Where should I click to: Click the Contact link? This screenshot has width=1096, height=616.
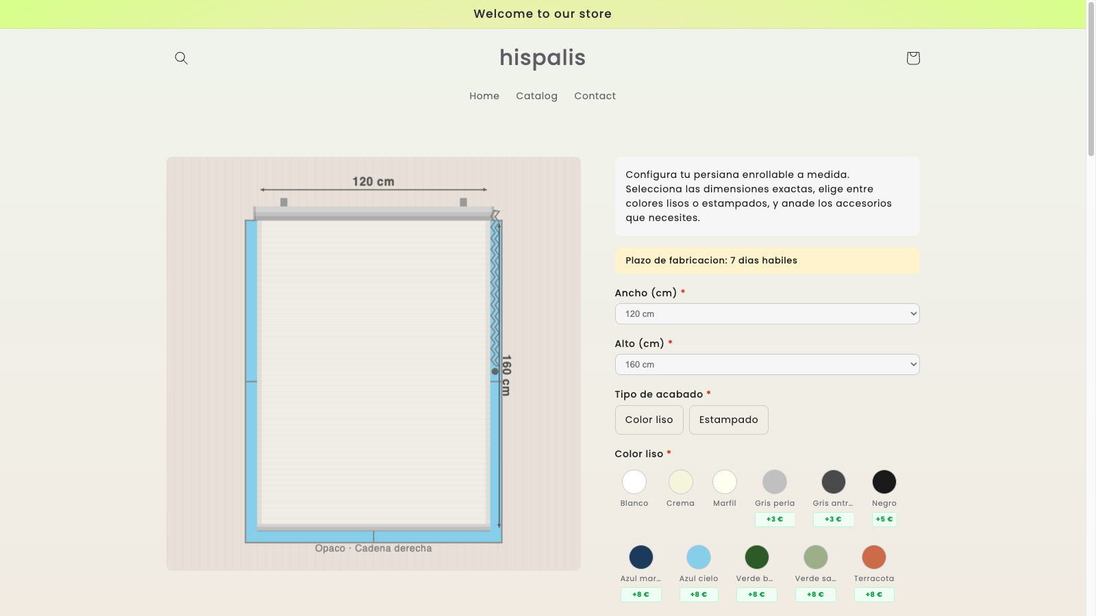point(595,96)
